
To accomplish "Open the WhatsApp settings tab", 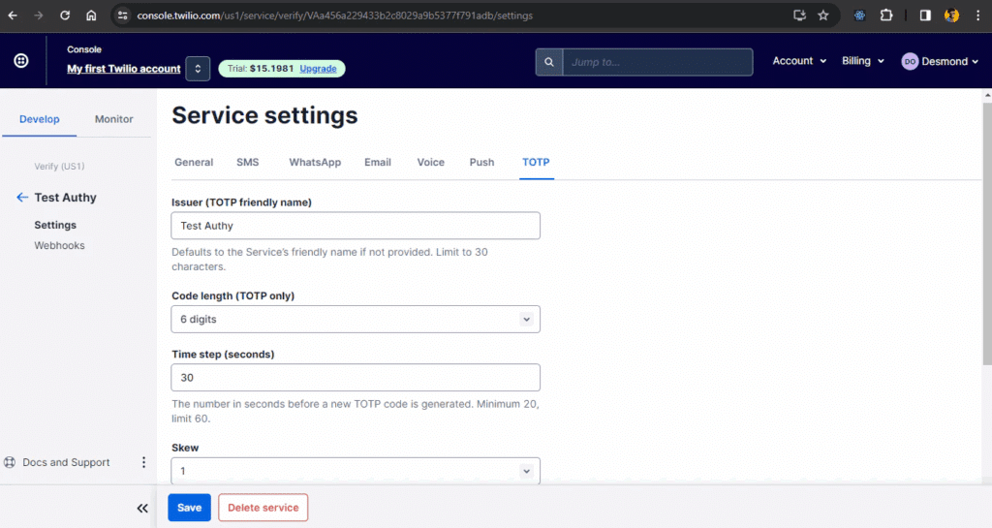I will pyautogui.click(x=315, y=163).
